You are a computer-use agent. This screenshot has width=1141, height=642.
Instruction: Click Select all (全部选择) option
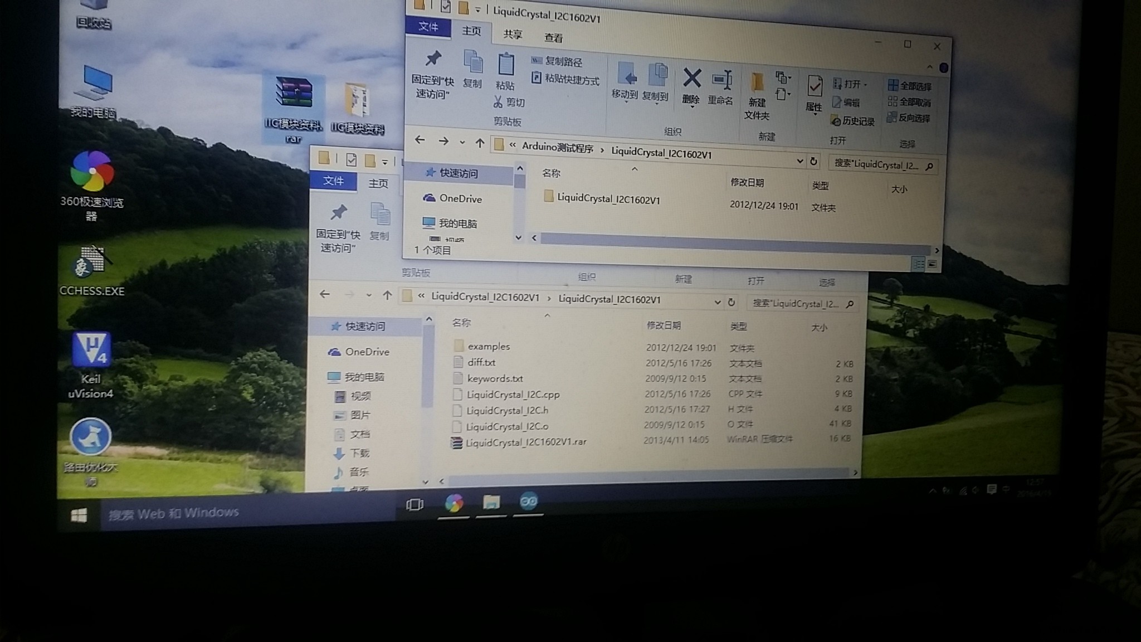pyautogui.click(x=910, y=86)
